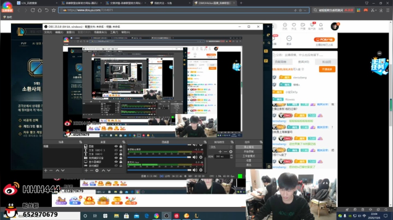The width and height of the screenshot is (393, 220).
Task: Move selected source down in list
Action: coord(109,170)
